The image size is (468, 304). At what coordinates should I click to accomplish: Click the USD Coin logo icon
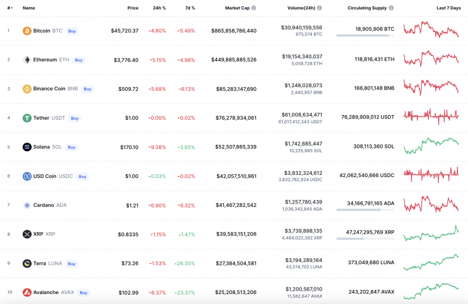[26, 176]
